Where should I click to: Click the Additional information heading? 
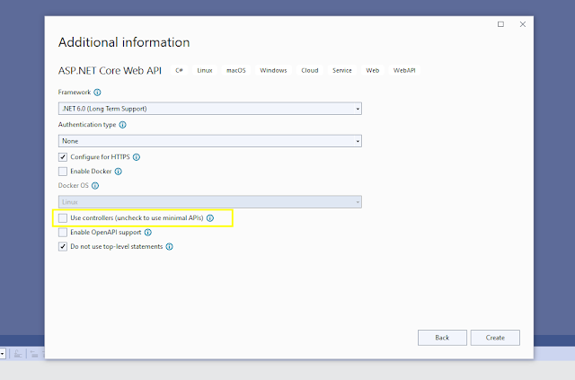[x=124, y=42]
